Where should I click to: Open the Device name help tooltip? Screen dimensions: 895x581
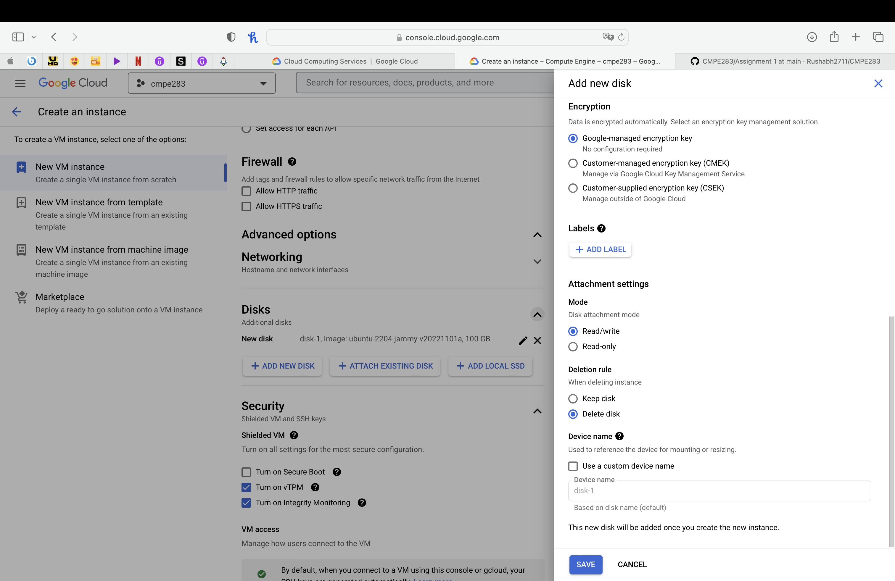pyautogui.click(x=619, y=436)
